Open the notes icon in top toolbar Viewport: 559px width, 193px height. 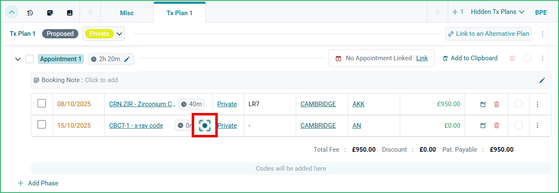(x=50, y=13)
